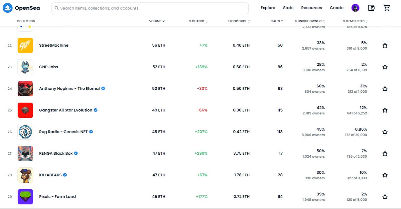This screenshot has width=401, height=209.
Task: Open KILLABEARS collection thumbnail
Action: click(x=25, y=175)
